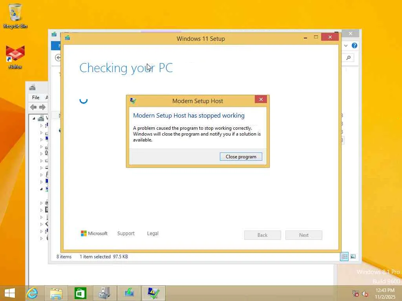Minimize the Windows 11 Setup window
This screenshot has width=402, height=301.
[305, 38]
